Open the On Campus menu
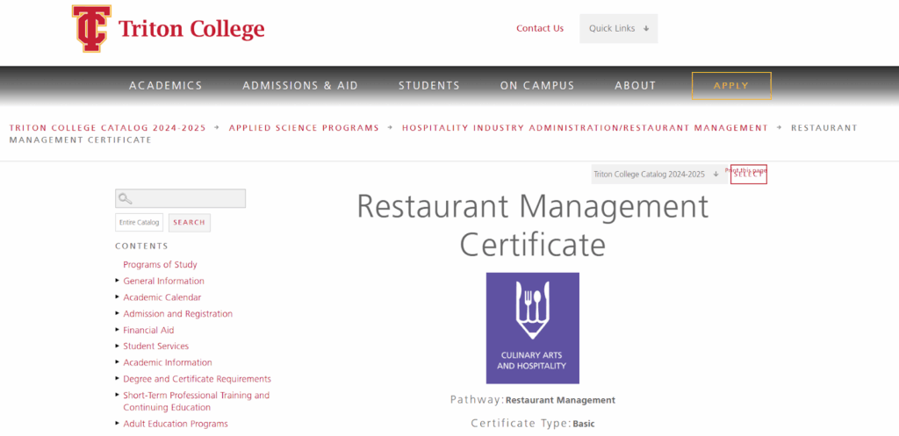 click(537, 86)
